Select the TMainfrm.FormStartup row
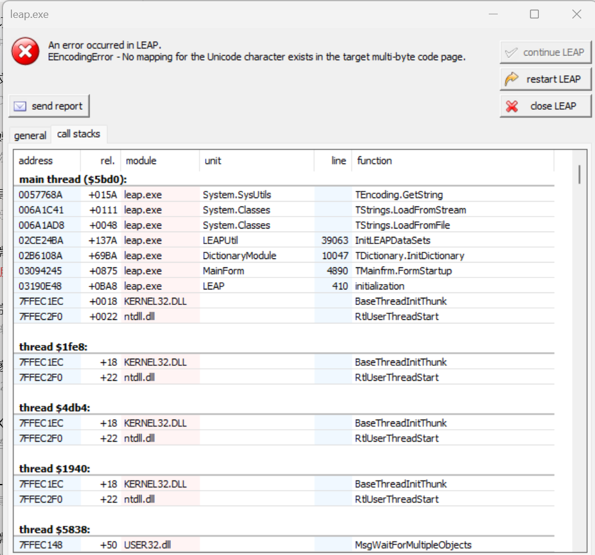595x555 pixels. tap(284, 271)
